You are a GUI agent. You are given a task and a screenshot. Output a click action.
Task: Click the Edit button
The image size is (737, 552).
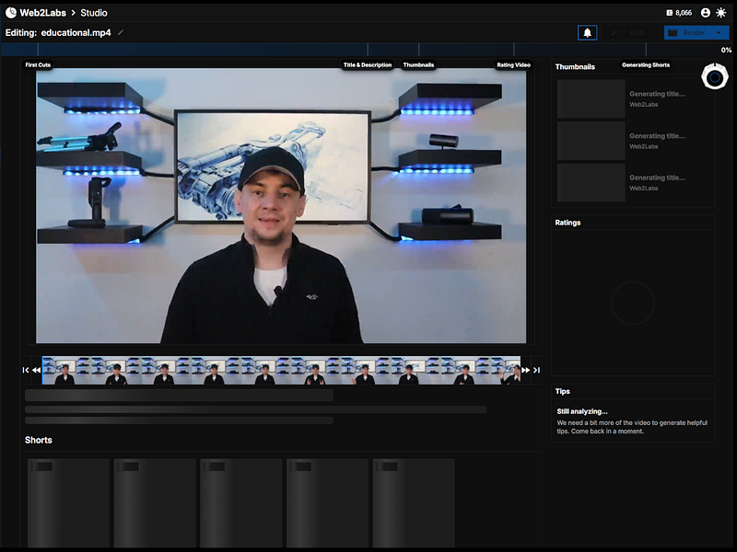(631, 33)
